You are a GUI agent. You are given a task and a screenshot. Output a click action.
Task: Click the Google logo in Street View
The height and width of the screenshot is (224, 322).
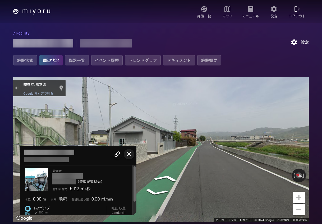point(24,218)
